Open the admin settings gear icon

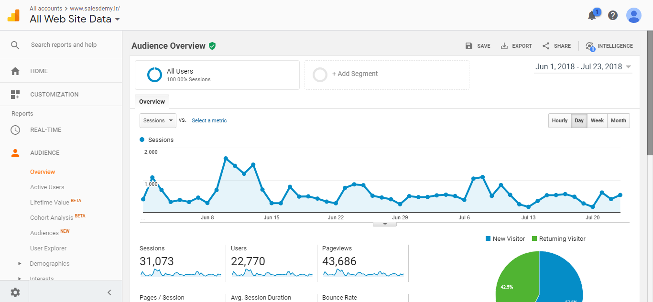(15, 292)
